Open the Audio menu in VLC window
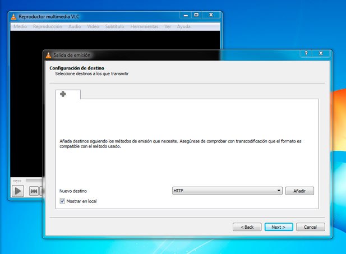 pyautogui.click(x=75, y=26)
